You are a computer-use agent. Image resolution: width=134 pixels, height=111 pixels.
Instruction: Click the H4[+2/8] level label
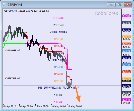tap(58, 18)
